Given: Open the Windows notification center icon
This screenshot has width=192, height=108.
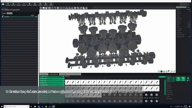Looking at the screenshot, I should coord(190,106).
